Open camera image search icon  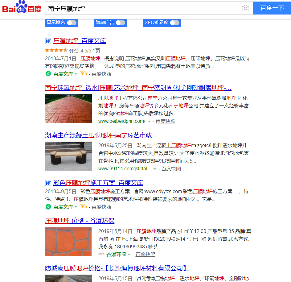click(x=245, y=8)
